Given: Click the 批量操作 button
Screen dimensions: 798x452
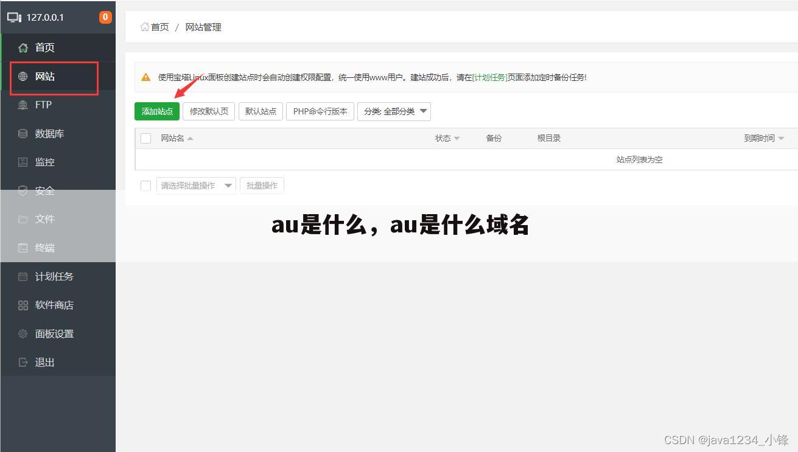Looking at the screenshot, I should click(262, 186).
